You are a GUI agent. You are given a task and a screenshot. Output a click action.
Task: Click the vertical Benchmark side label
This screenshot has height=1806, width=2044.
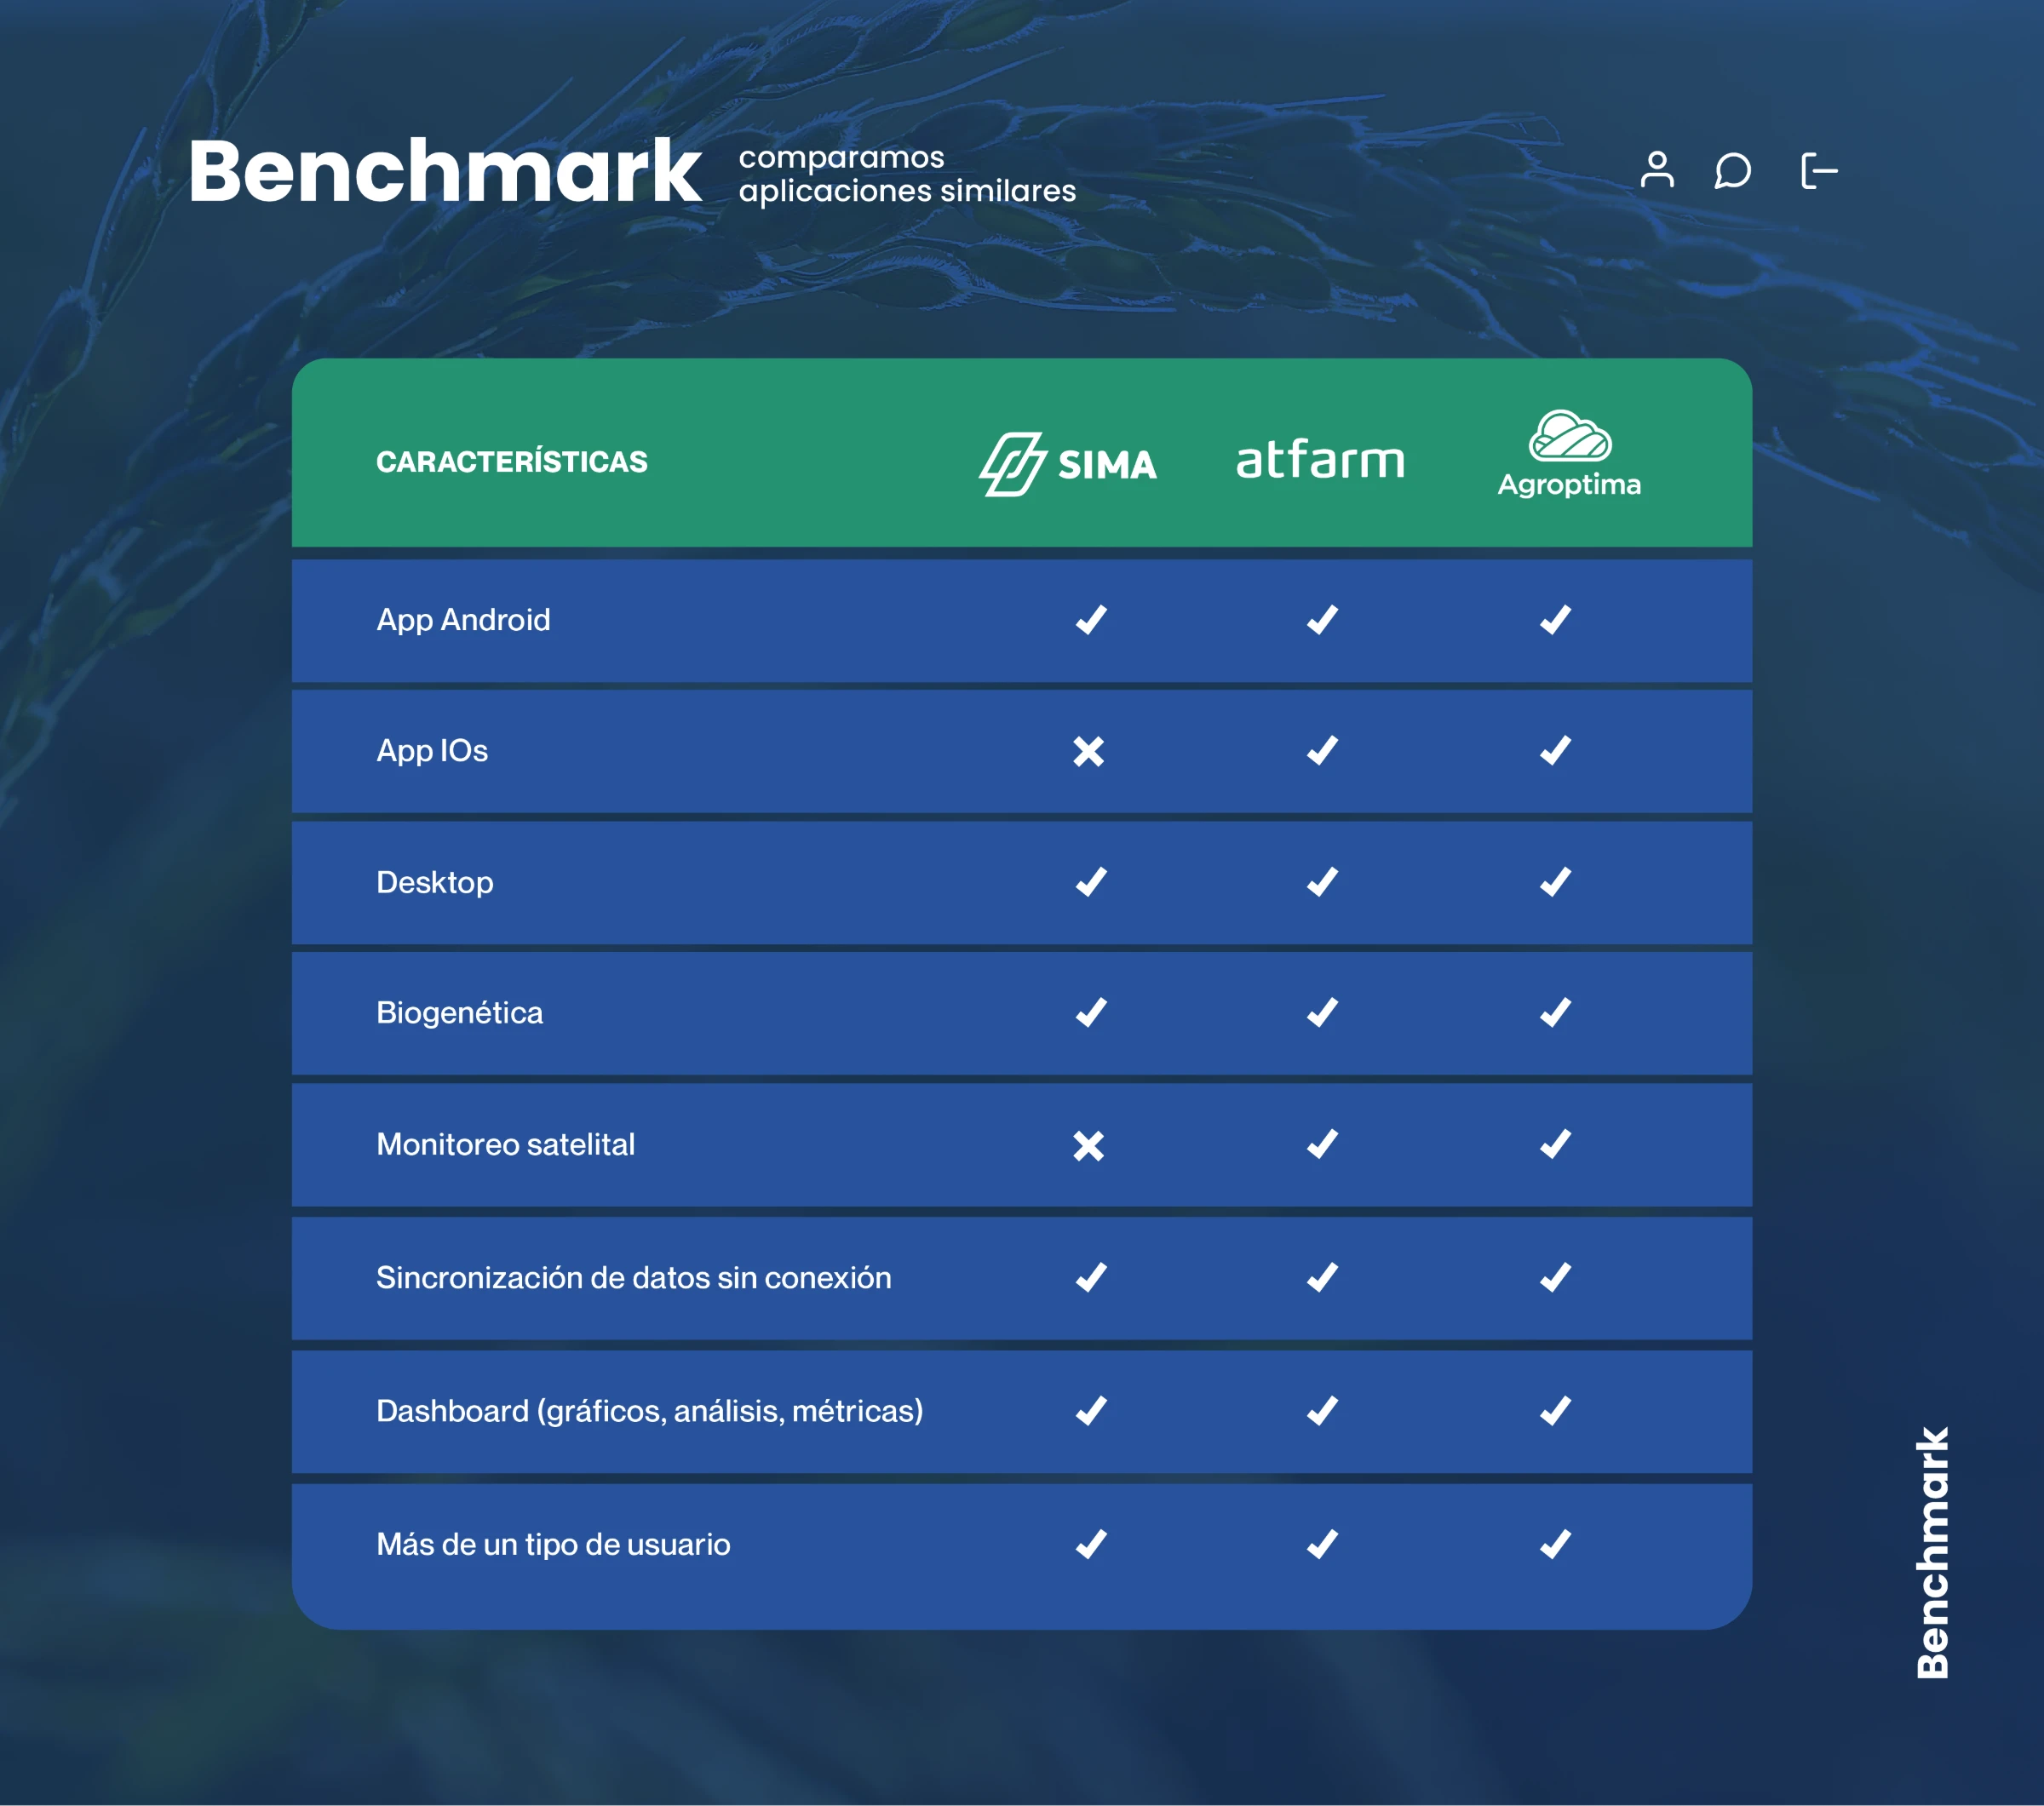click(1932, 1552)
